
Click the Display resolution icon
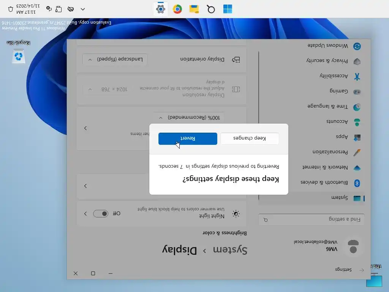tap(236, 89)
